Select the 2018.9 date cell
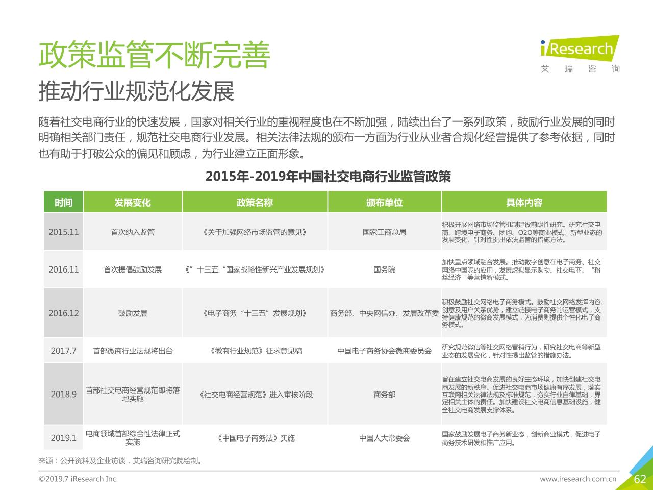653x490 pixels. pyautogui.click(x=63, y=394)
